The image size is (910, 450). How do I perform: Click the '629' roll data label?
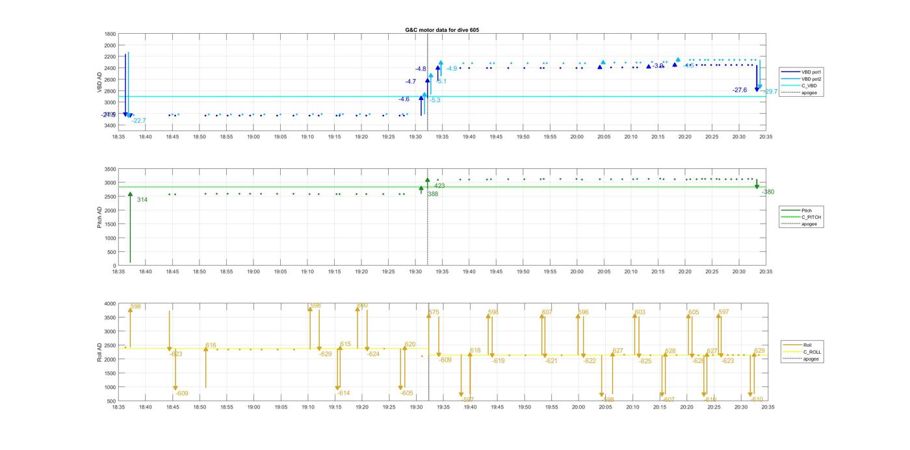click(759, 351)
